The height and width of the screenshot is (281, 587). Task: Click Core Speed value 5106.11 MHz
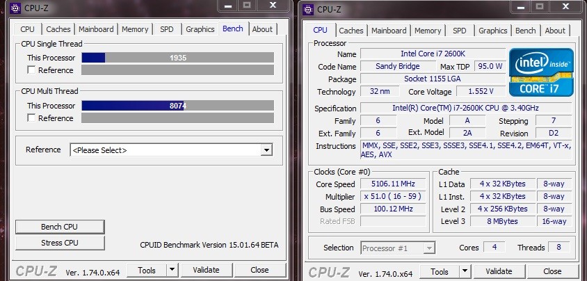pos(393,184)
